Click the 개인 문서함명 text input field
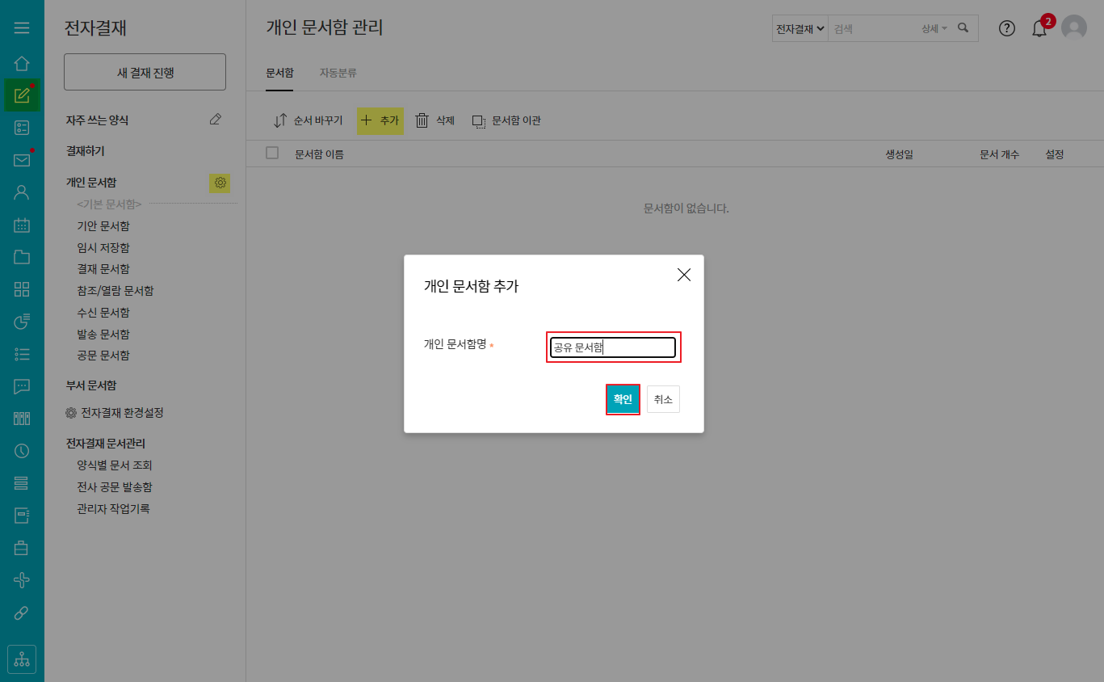Viewport: 1104px width, 682px height. (613, 347)
